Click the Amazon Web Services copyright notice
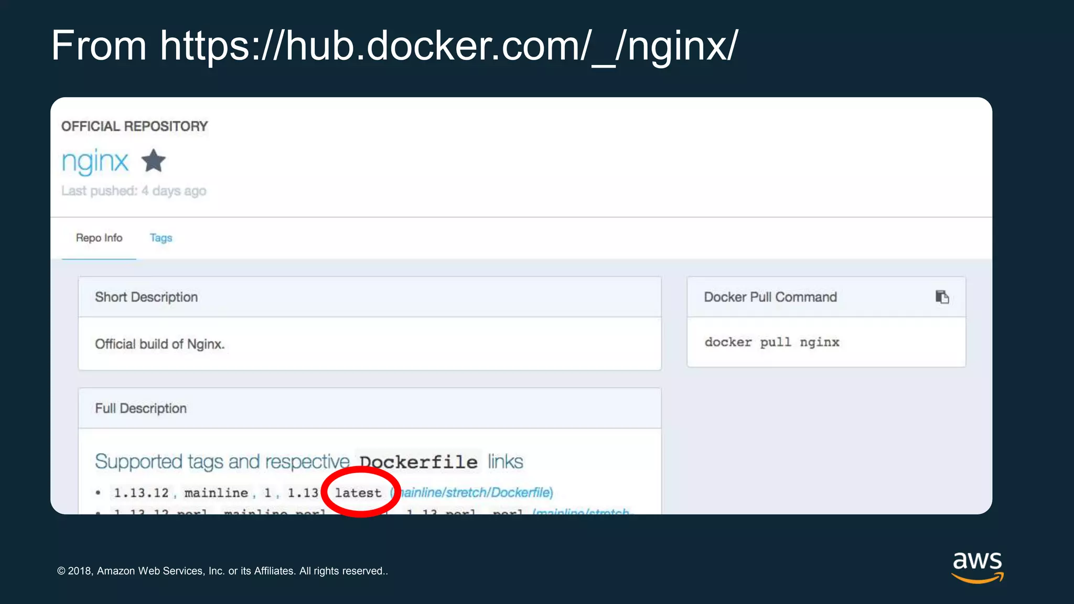 tap(222, 571)
